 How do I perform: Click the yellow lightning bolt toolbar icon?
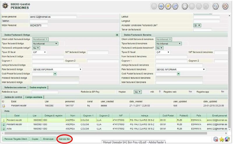tap(168, 6)
